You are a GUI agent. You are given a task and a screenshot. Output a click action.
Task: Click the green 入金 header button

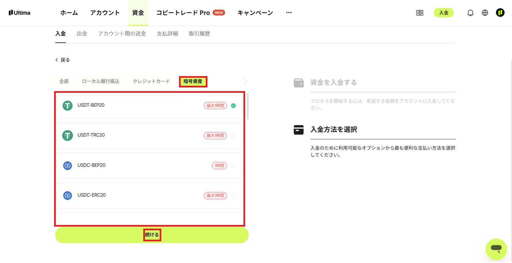(444, 13)
